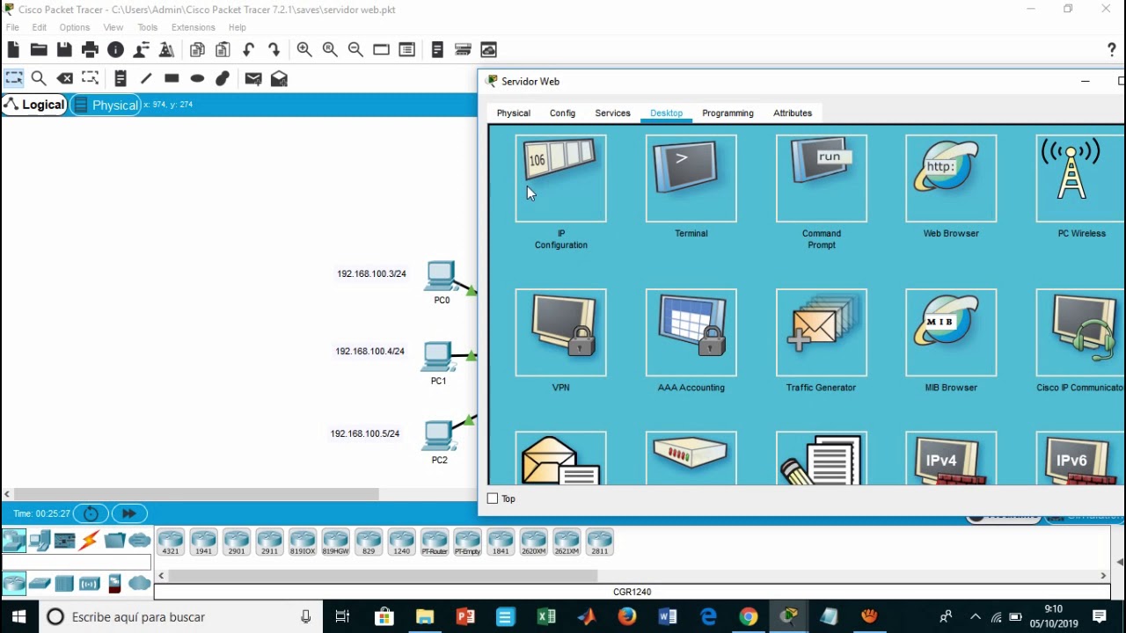This screenshot has width=1126, height=633.
Task: Open the Extensions menu
Action: [193, 27]
